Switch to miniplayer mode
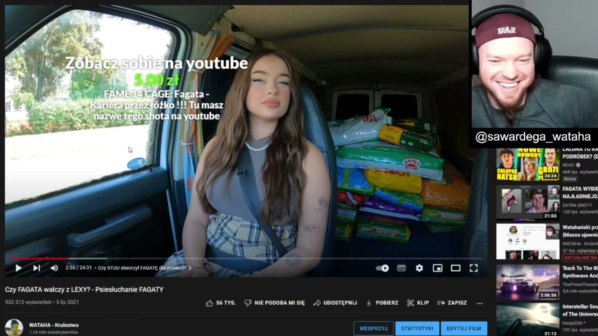This screenshot has width=598, height=336. coord(437,268)
